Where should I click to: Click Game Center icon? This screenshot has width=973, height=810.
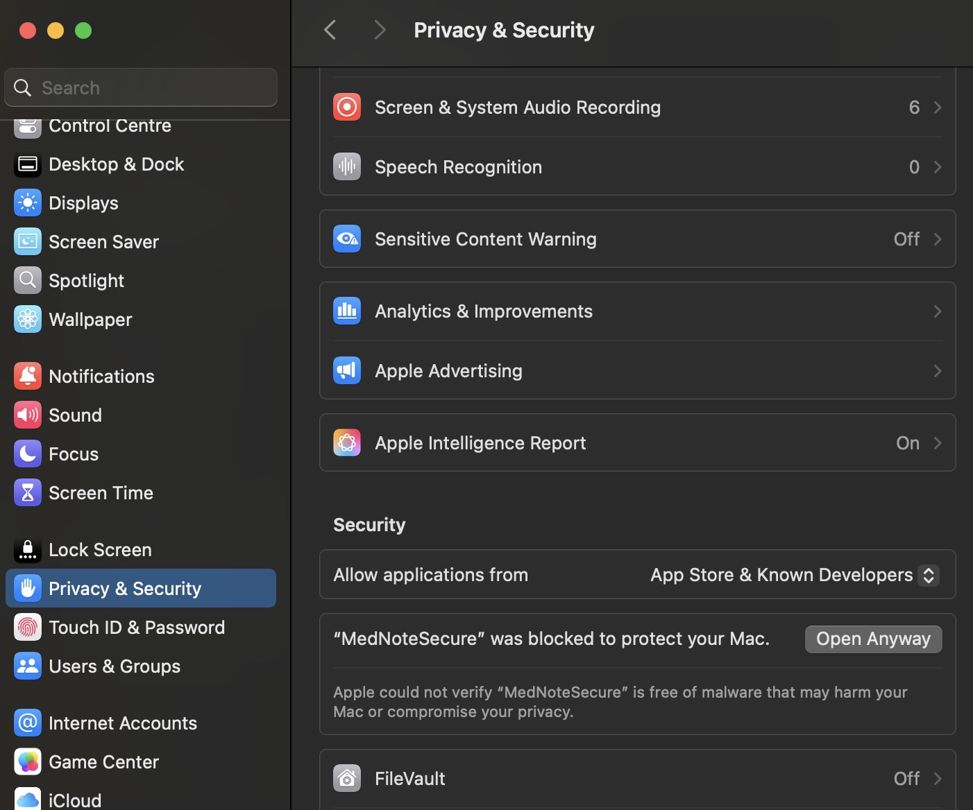28,762
